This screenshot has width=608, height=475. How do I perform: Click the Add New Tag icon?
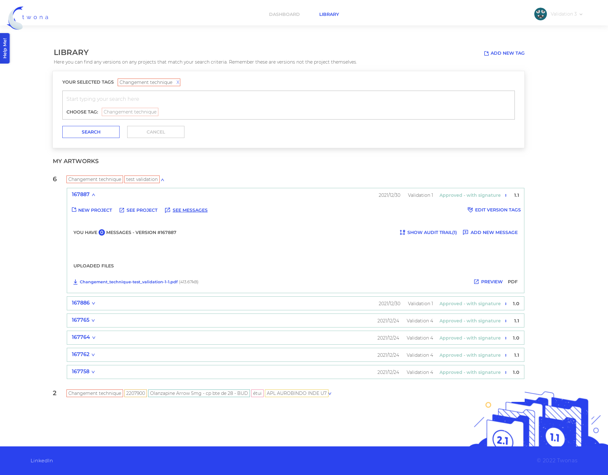point(486,53)
